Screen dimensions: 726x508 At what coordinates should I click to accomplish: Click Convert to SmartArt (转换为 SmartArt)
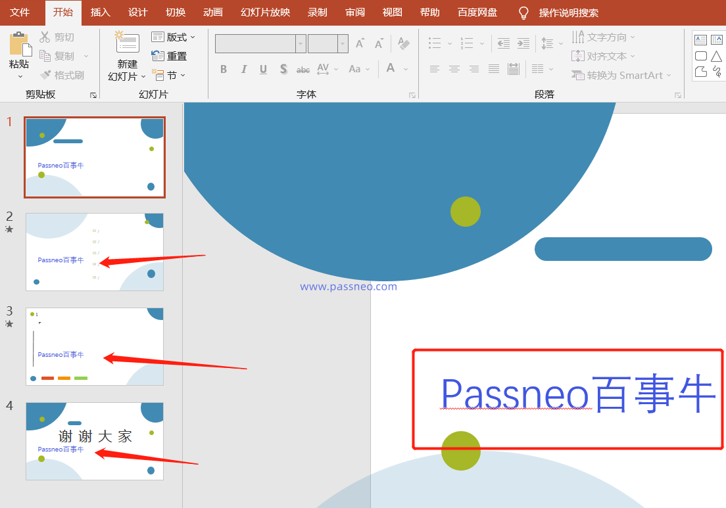(621, 76)
